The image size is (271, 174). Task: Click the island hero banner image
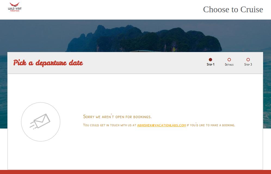point(135,36)
